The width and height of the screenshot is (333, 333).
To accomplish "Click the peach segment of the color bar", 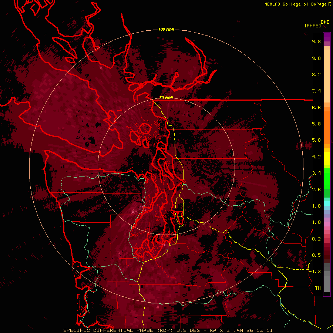I will (x=327, y=76).
